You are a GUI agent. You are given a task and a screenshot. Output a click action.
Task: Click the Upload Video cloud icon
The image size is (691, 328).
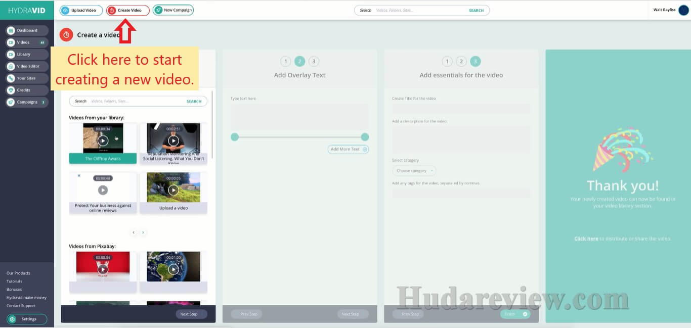click(x=65, y=10)
